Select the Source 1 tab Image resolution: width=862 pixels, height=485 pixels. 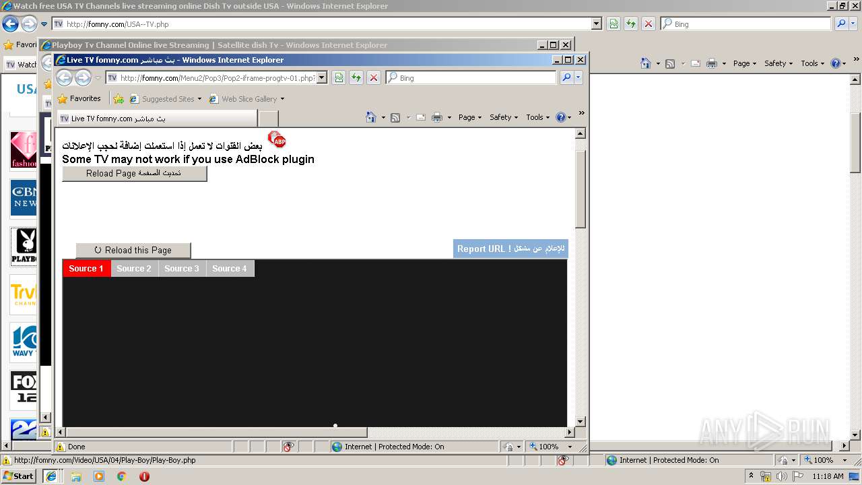click(x=86, y=268)
